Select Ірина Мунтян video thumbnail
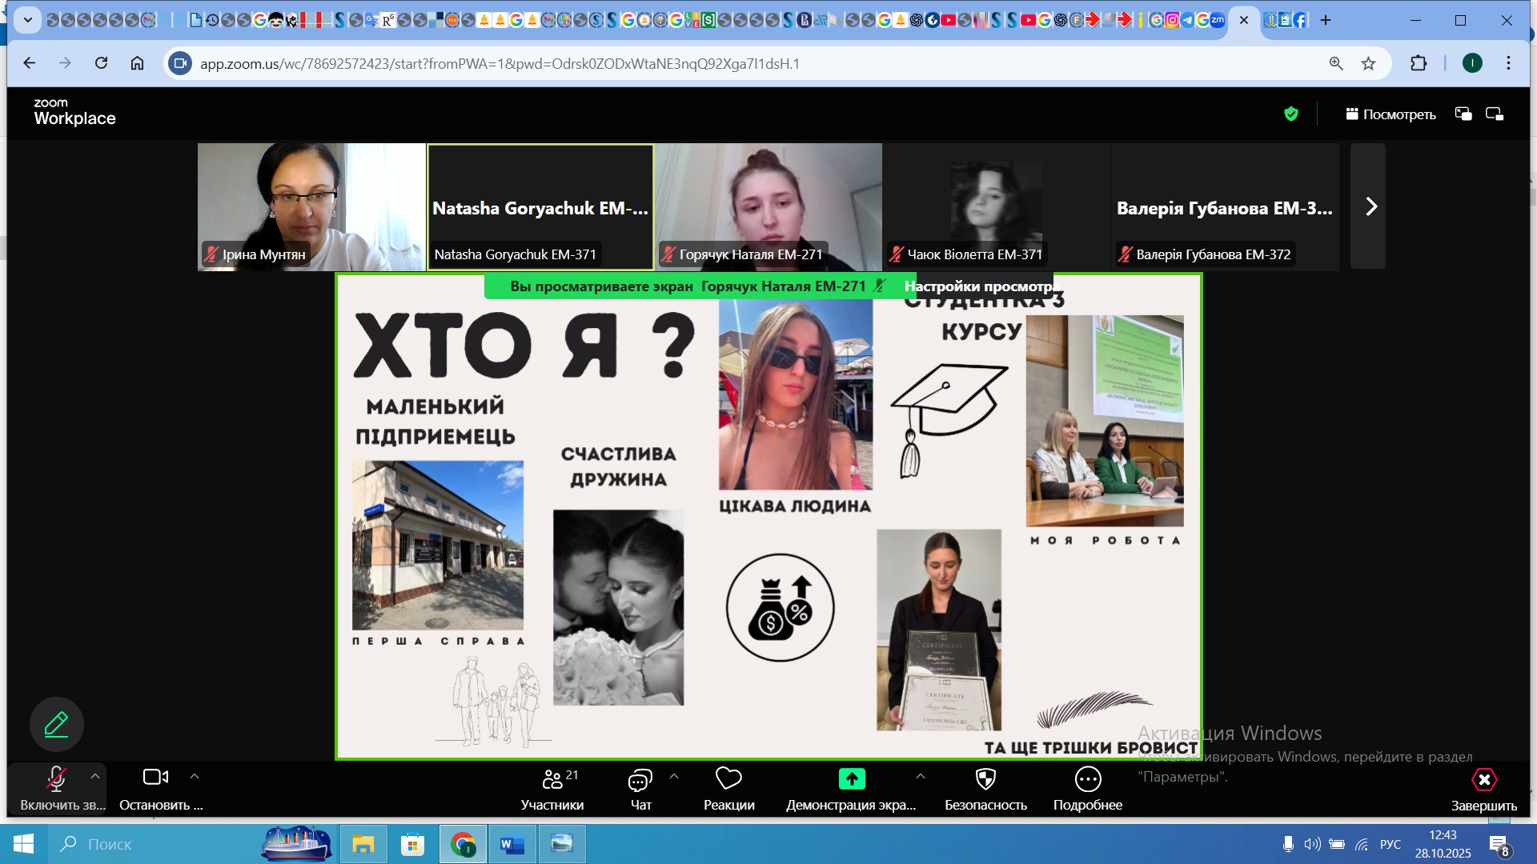This screenshot has width=1537, height=864. pos(311,206)
